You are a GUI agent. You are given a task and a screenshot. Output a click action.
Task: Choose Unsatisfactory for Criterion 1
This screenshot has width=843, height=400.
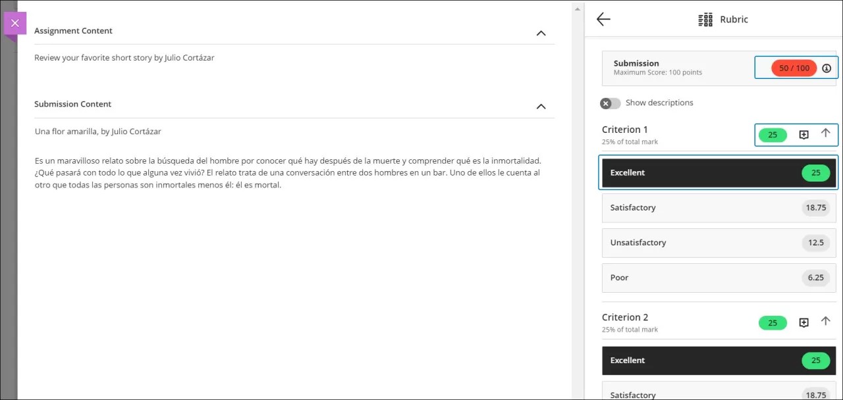click(x=719, y=243)
